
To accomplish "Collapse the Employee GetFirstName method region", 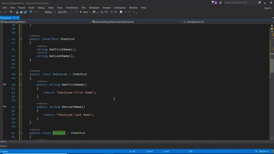I will pyautogui.click(x=21, y=85).
